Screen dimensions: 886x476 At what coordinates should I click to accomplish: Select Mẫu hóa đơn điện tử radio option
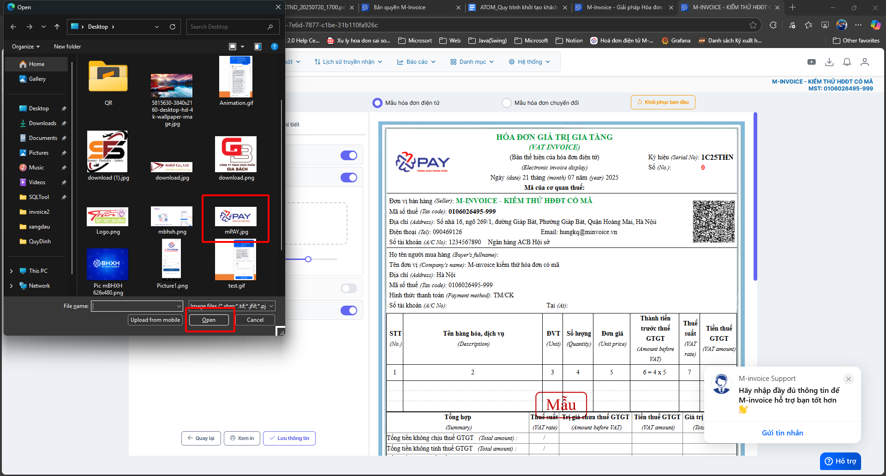point(377,103)
